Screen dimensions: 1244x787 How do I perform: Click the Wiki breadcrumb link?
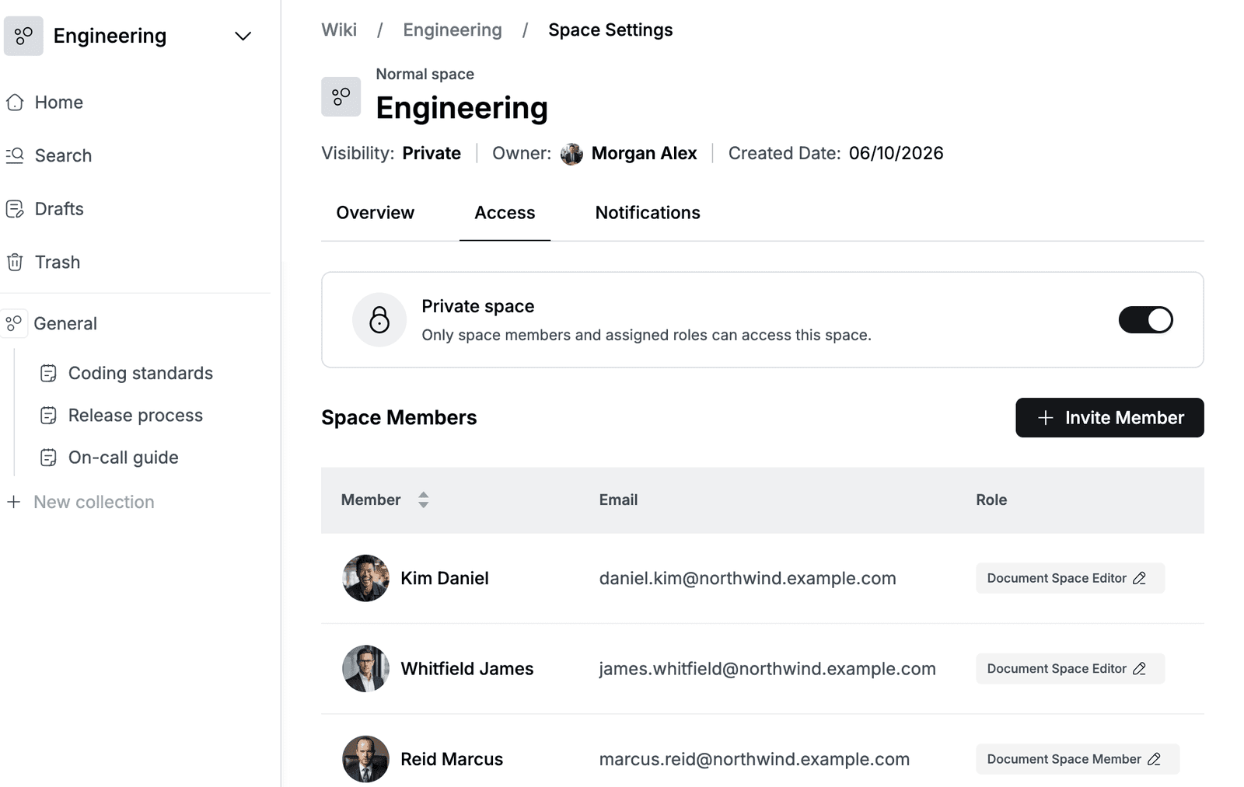point(339,30)
